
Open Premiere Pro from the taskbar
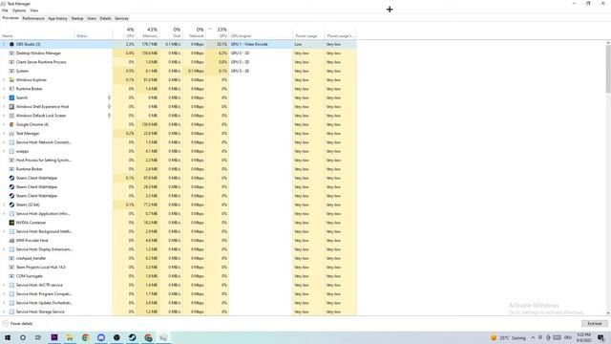coord(54,337)
